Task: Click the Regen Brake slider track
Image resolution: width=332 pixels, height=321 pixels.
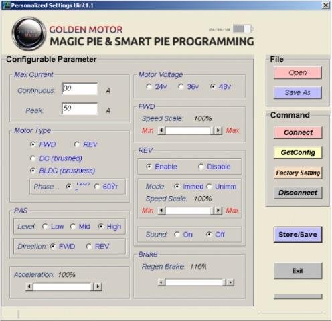Action: pos(195,282)
